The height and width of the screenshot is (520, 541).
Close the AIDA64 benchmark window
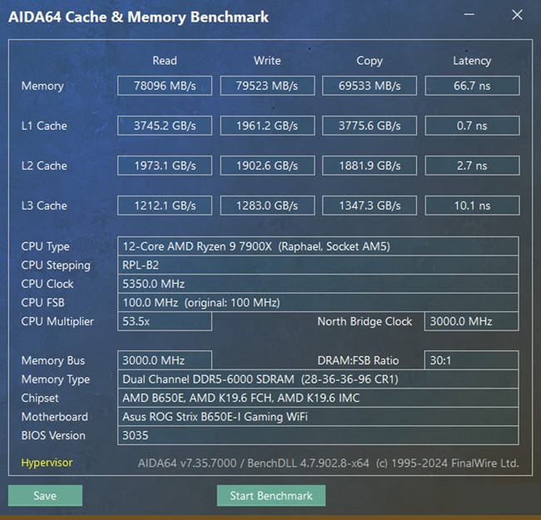(x=517, y=14)
